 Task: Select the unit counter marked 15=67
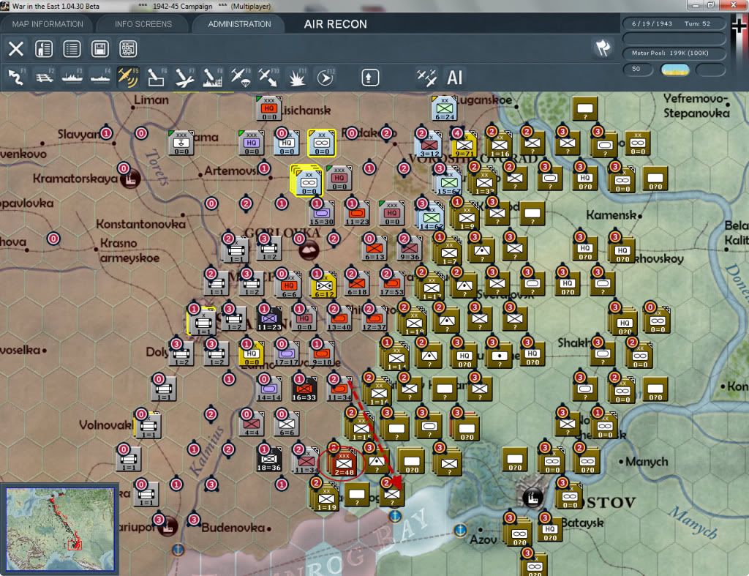point(448,182)
